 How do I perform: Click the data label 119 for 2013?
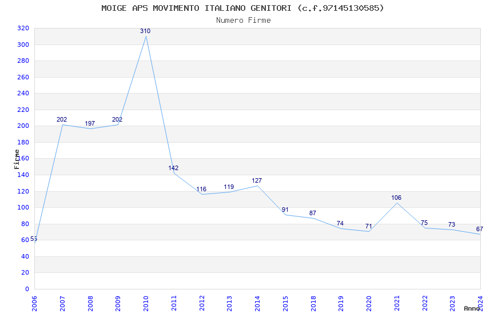pyautogui.click(x=229, y=187)
